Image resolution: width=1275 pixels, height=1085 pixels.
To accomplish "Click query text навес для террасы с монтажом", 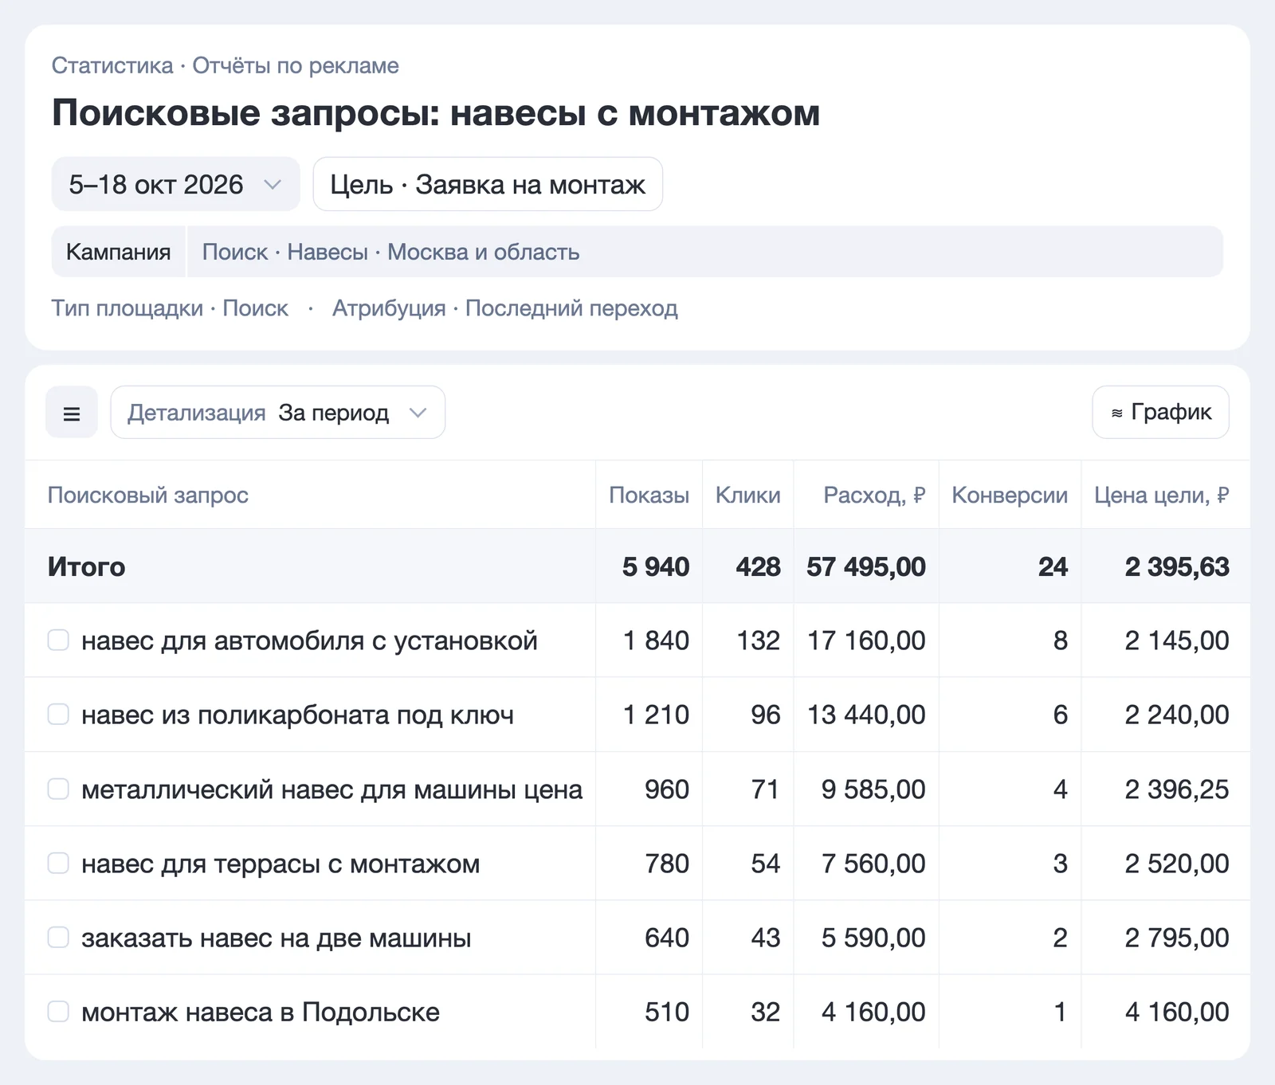I will [280, 864].
